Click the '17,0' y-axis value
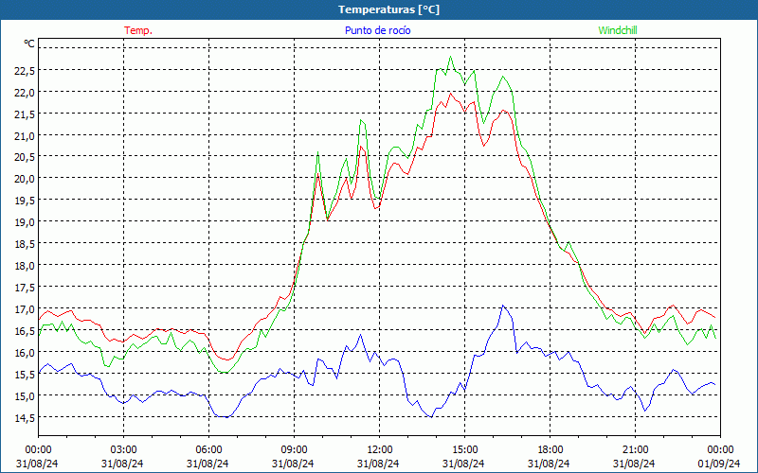 pos(25,309)
